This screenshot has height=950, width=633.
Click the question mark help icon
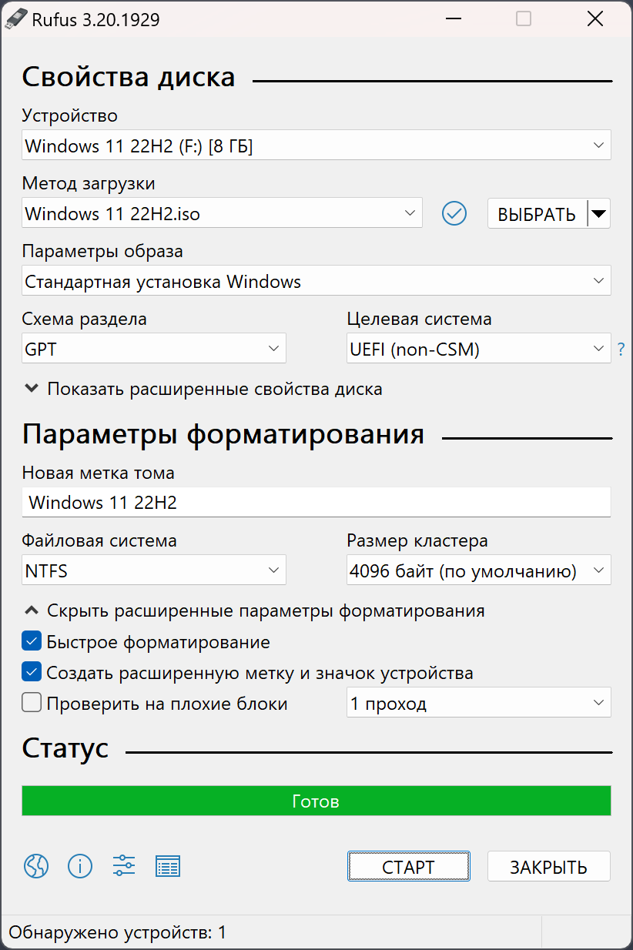(x=621, y=349)
